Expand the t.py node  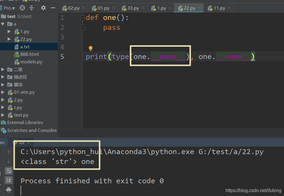pos(3,107)
